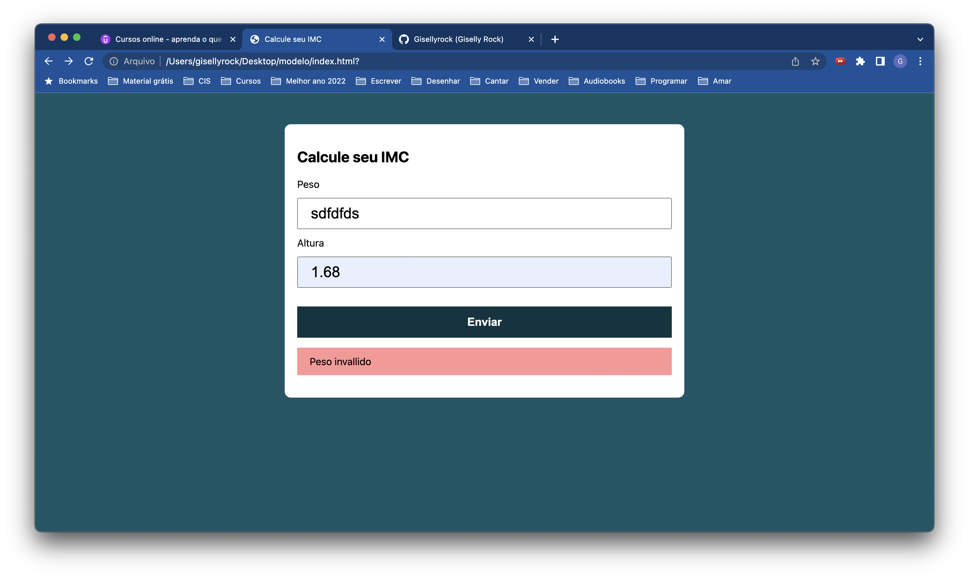The width and height of the screenshot is (969, 578).
Task: Close the Calcule seu IMC tab
Action: [x=382, y=39]
